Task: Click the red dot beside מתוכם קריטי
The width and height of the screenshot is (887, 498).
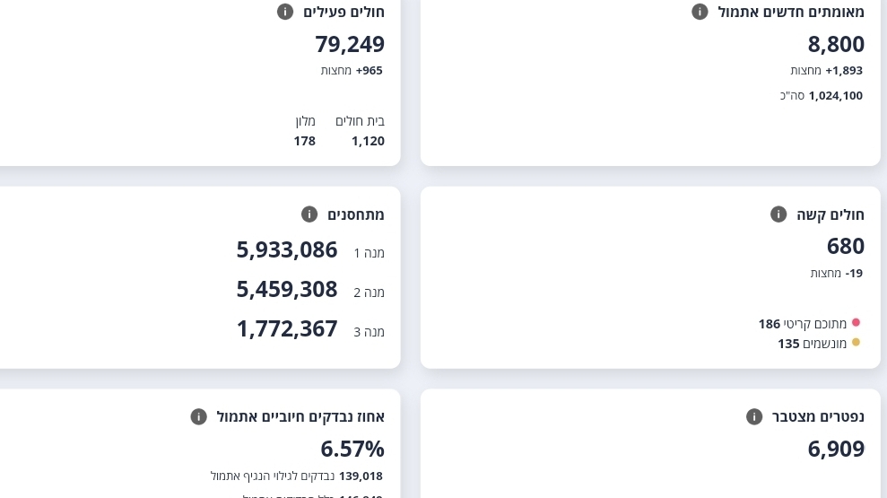Action: pyautogui.click(x=856, y=322)
